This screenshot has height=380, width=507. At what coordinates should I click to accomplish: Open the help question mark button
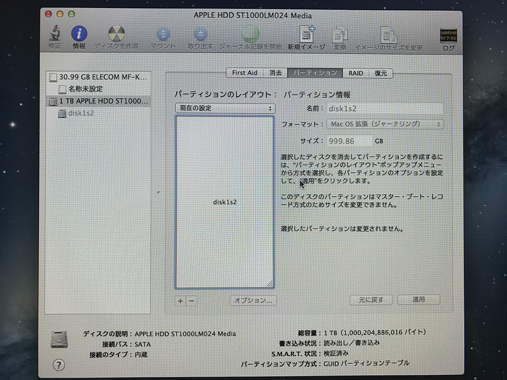point(59,364)
